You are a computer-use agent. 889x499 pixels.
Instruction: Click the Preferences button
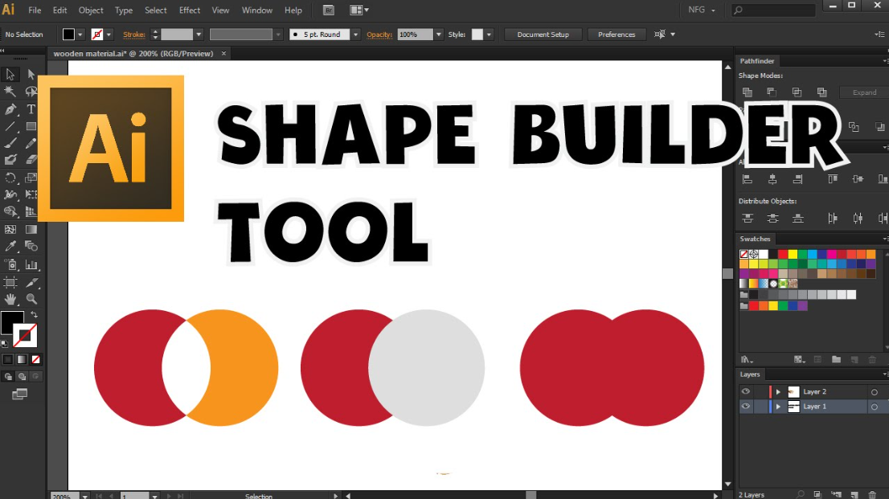[x=617, y=35]
